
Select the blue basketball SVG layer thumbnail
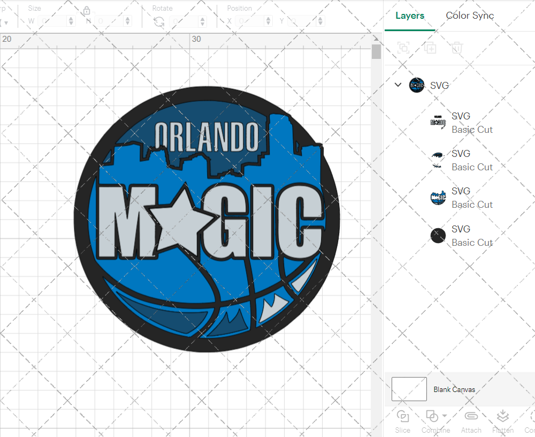tap(438, 198)
